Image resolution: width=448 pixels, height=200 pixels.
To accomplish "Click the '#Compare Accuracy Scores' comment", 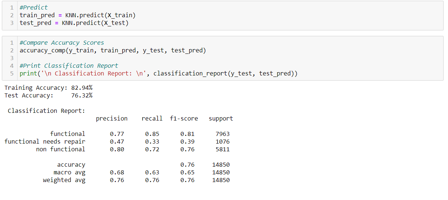I will 62,42.
